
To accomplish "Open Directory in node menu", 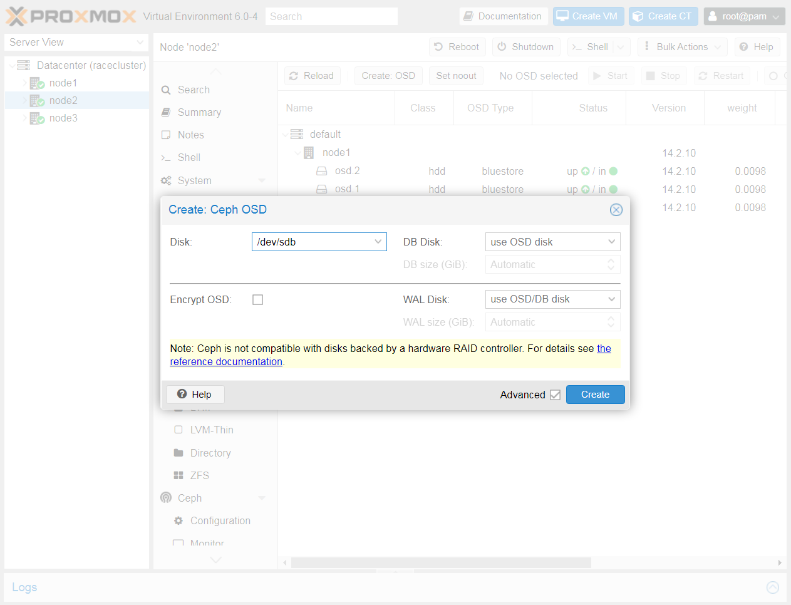I will point(210,453).
